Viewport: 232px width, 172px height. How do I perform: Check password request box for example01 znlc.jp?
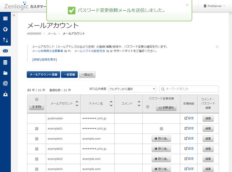(161, 129)
